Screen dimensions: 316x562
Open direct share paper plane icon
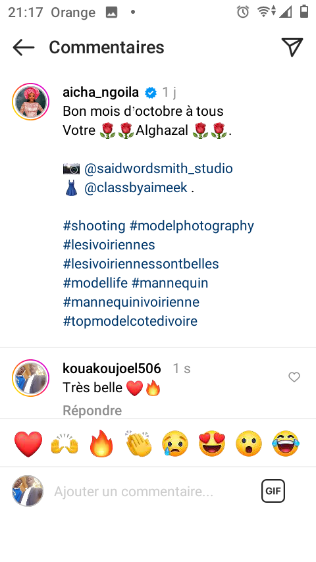292,47
